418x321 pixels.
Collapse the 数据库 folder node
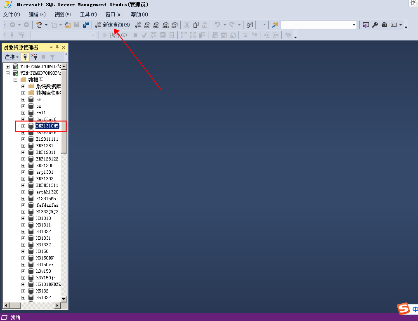point(16,80)
